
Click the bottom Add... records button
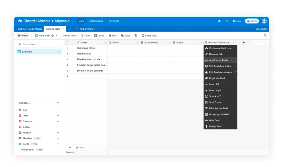[x=82, y=148]
